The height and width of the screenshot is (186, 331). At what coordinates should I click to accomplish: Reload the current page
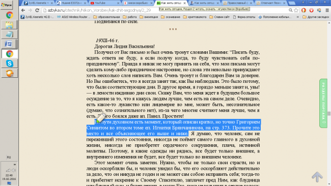(x=37, y=10)
